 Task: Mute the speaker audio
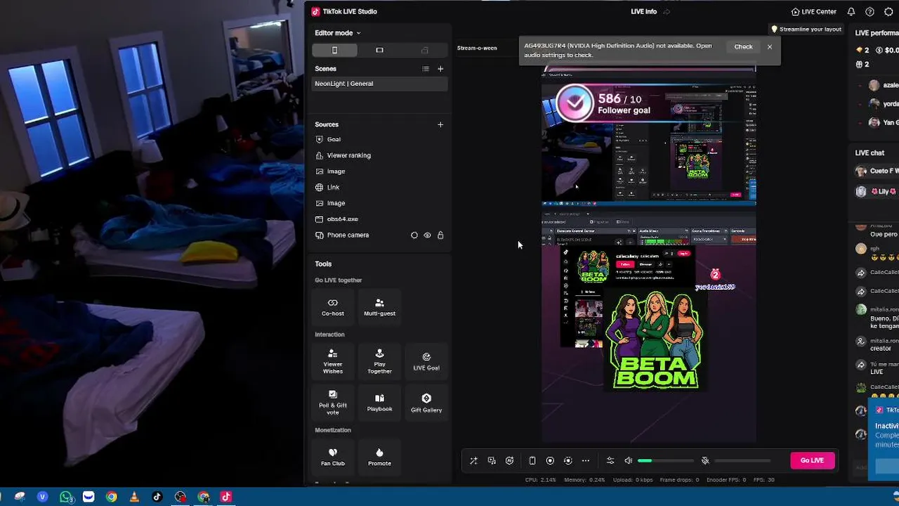pyautogui.click(x=629, y=461)
